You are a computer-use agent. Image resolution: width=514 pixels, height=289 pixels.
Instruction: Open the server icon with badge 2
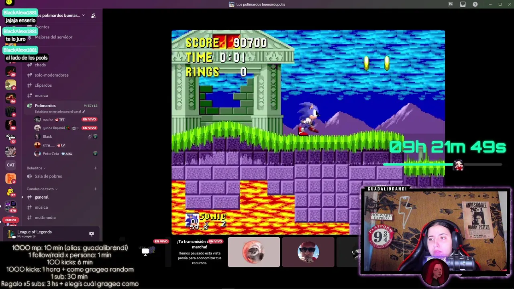coord(10,85)
